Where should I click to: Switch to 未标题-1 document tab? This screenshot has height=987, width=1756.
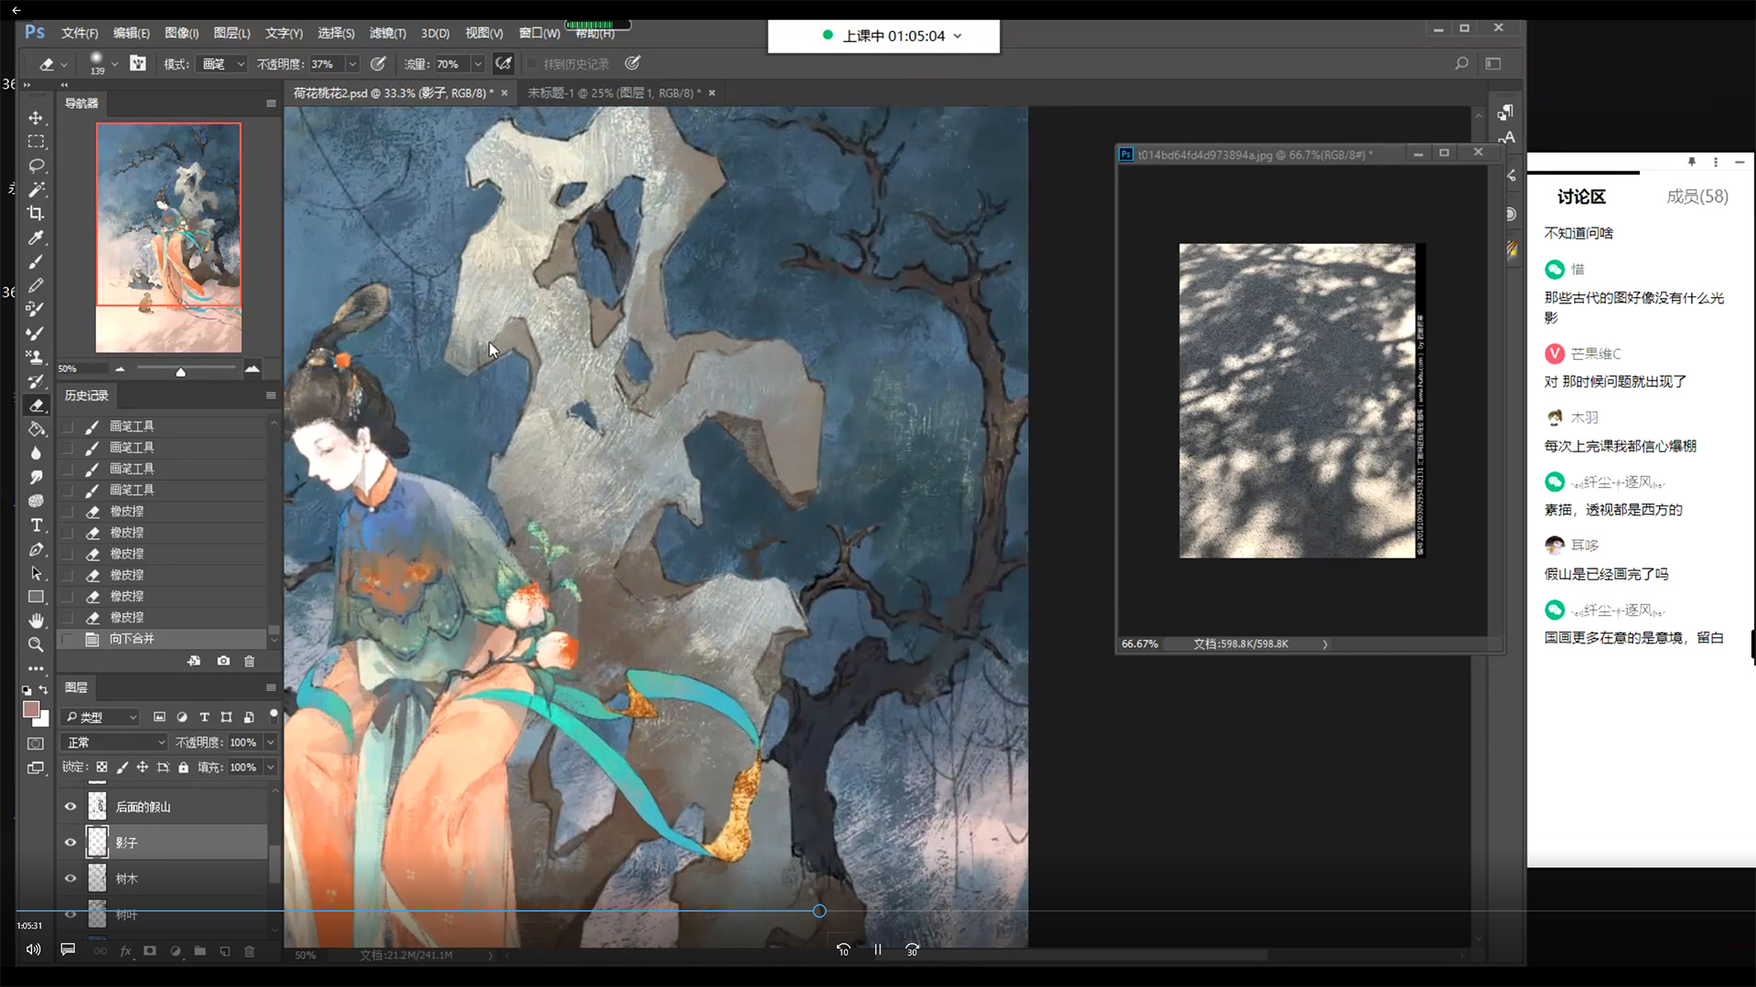tap(614, 93)
